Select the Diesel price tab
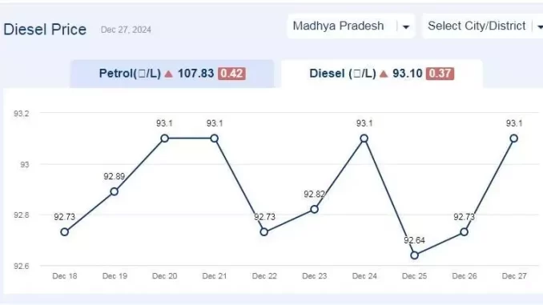 click(382, 74)
